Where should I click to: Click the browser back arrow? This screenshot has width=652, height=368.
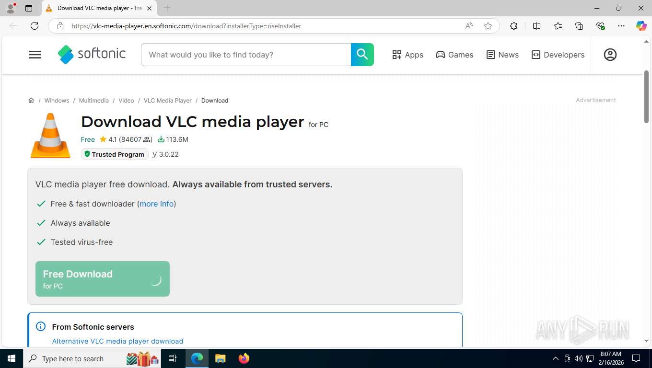(x=13, y=26)
